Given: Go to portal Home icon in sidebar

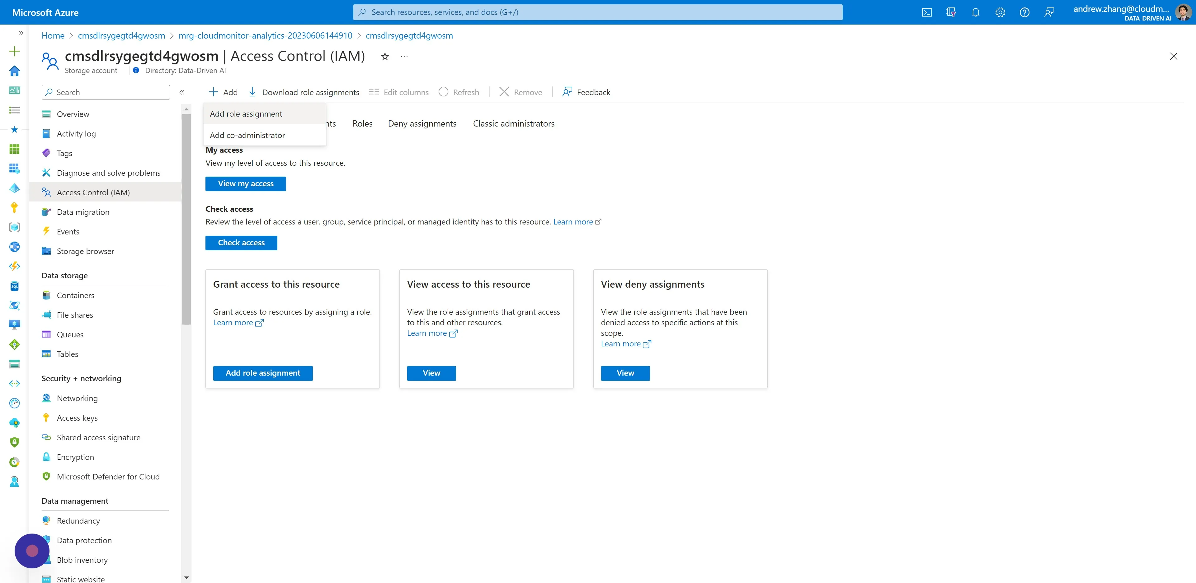Looking at the screenshot, I should [14, 71].
